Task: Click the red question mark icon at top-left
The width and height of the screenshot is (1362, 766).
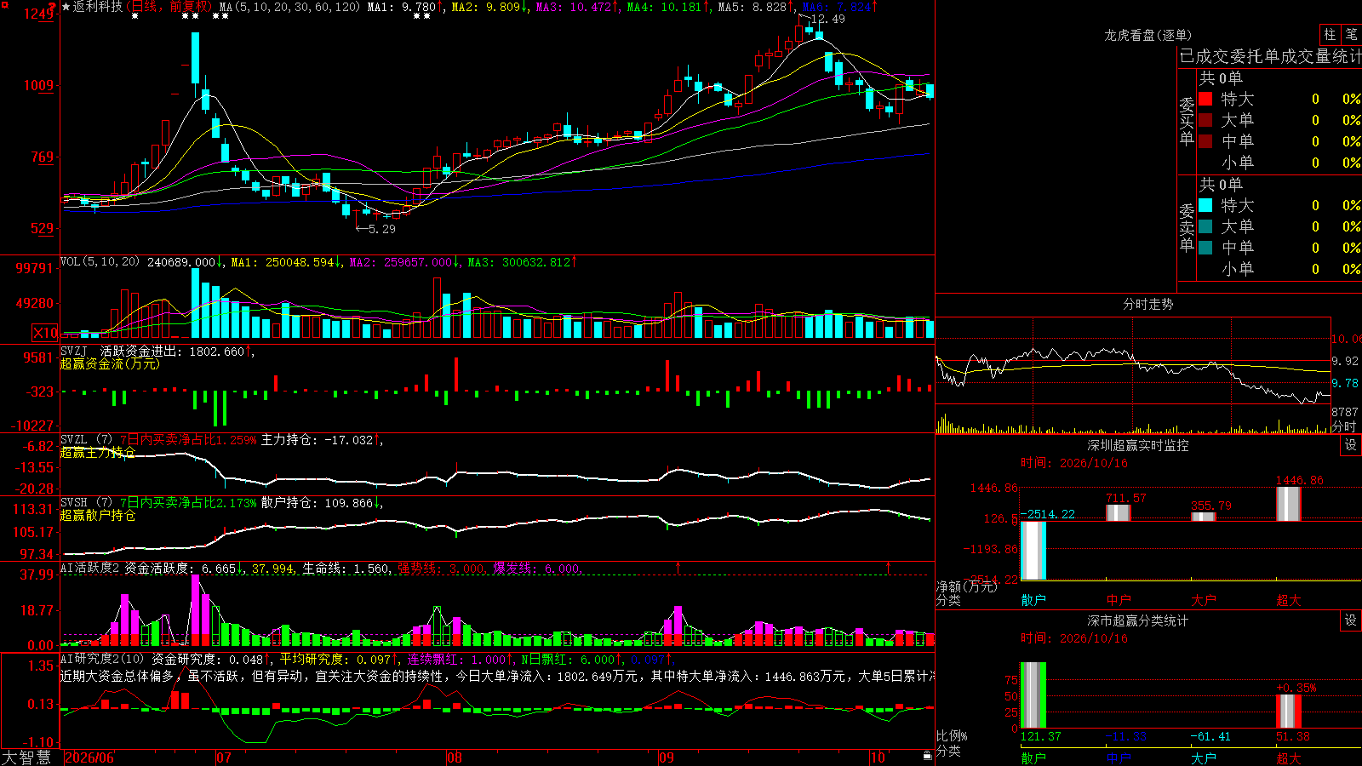Action: 53,7
